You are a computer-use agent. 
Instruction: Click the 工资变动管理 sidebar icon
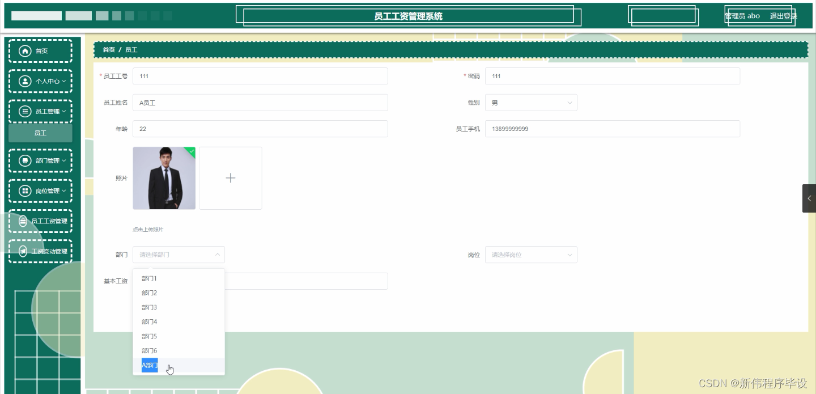(x=23, y=251)
